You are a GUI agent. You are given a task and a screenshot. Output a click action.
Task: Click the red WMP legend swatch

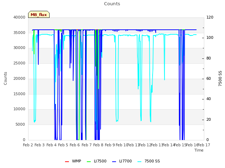click(x=67, y=162)
